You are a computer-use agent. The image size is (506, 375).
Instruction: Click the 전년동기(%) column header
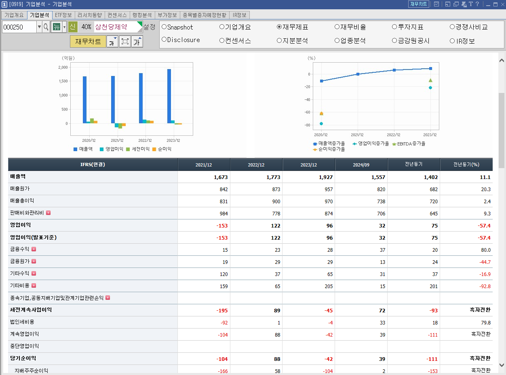click(x=466, y=165)
